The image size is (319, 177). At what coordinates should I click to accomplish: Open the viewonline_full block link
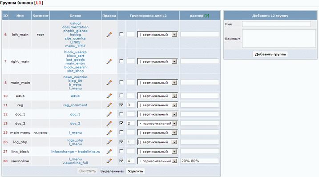75,163
